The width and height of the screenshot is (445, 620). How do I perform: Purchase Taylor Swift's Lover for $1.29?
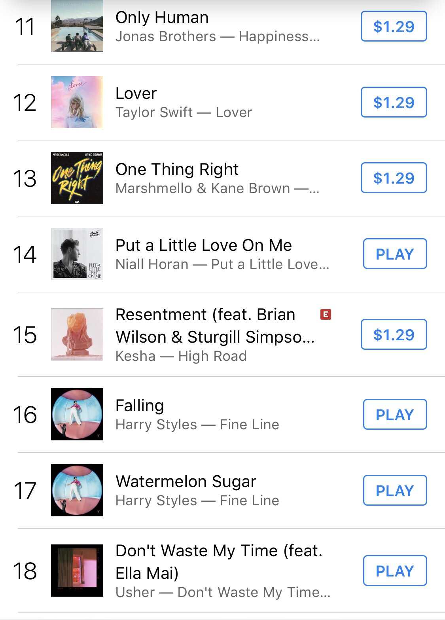tap(394, 102)
